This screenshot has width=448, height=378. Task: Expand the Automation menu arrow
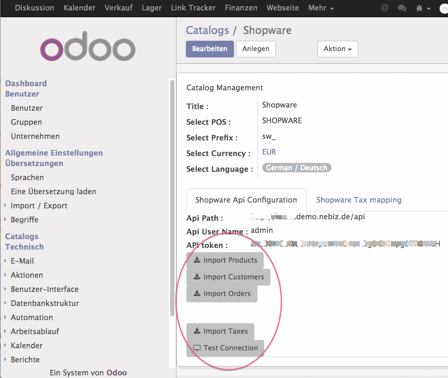coord(5,317)
